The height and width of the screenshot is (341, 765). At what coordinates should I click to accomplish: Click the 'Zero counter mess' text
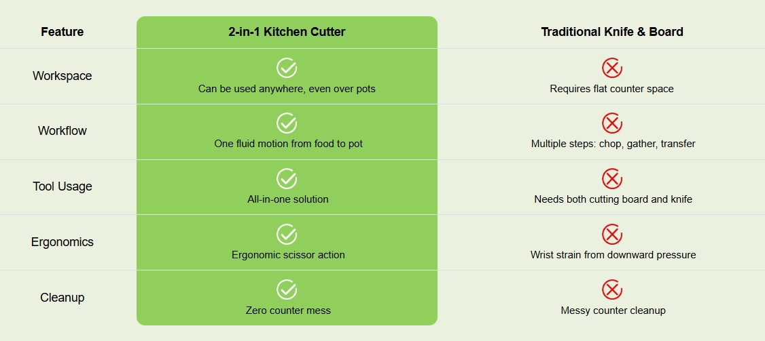tap(288, 310)
